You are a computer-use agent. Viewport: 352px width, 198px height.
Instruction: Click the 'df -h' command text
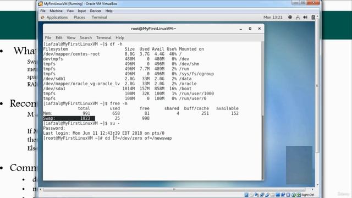point(116,44)
